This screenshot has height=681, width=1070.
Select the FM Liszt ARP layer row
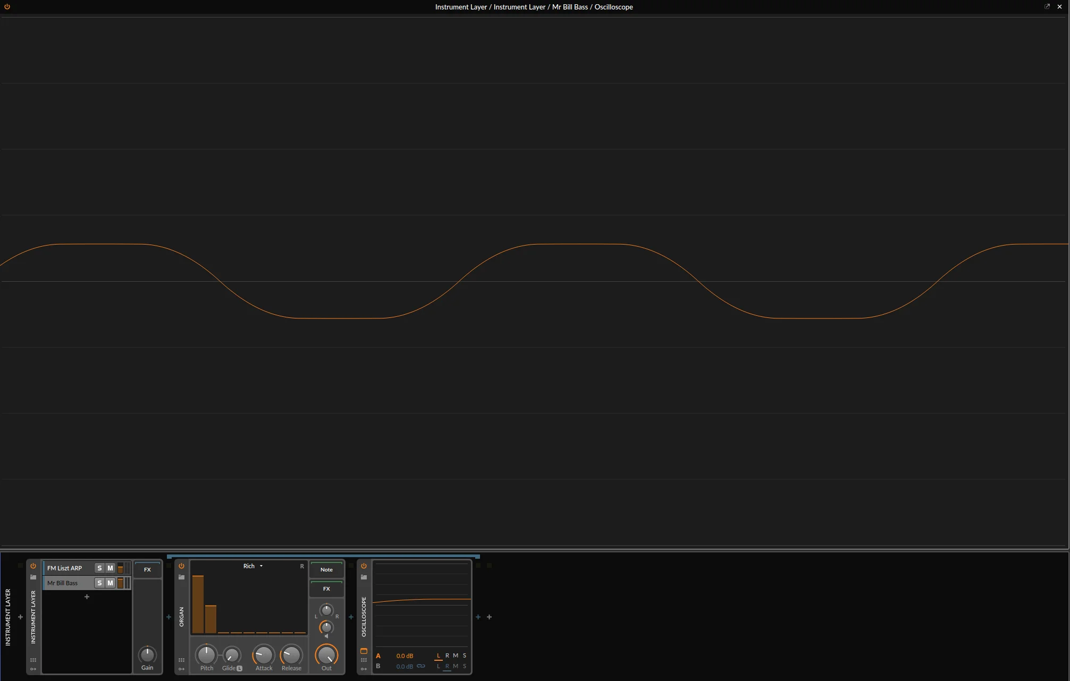(87, 568)
